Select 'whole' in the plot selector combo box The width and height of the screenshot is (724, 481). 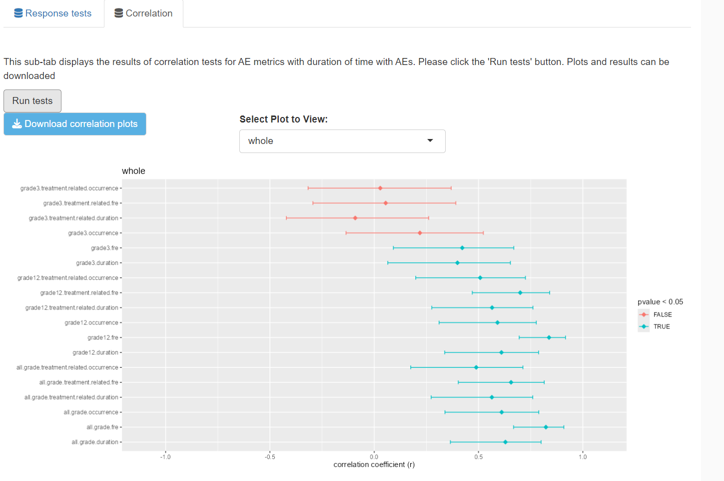[342, 141]
